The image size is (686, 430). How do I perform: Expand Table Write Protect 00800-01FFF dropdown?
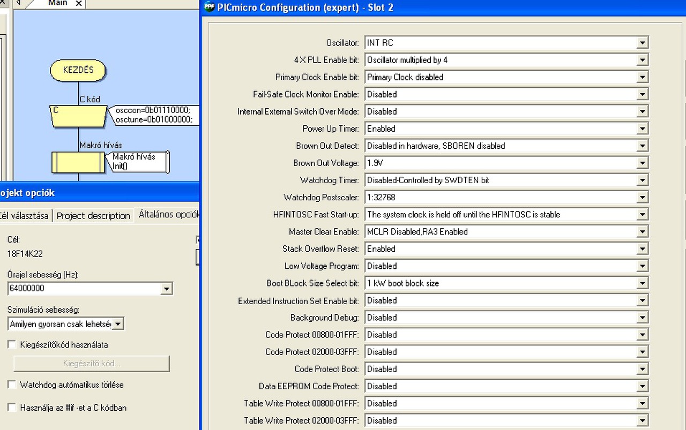tap(643, 403)
